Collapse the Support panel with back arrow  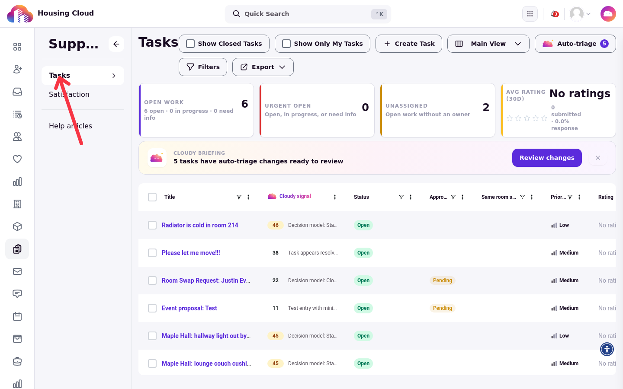pos(116,44)
